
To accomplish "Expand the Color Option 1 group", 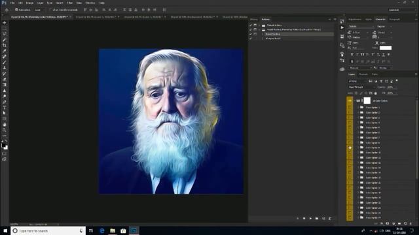I will coord(358,107).
